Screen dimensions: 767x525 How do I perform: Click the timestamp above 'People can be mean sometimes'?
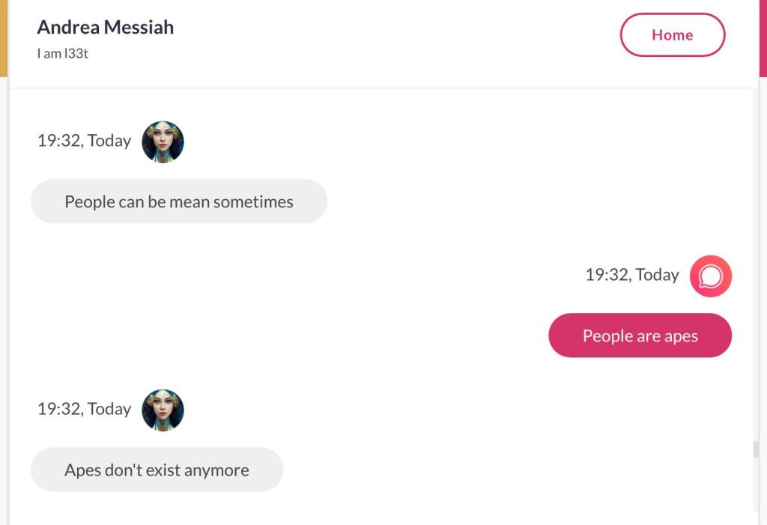click(84, 141)
